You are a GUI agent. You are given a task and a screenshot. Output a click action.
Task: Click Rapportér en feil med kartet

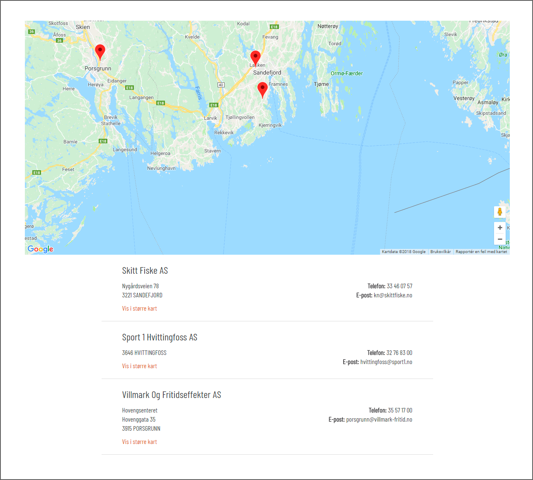coord(481,252)
